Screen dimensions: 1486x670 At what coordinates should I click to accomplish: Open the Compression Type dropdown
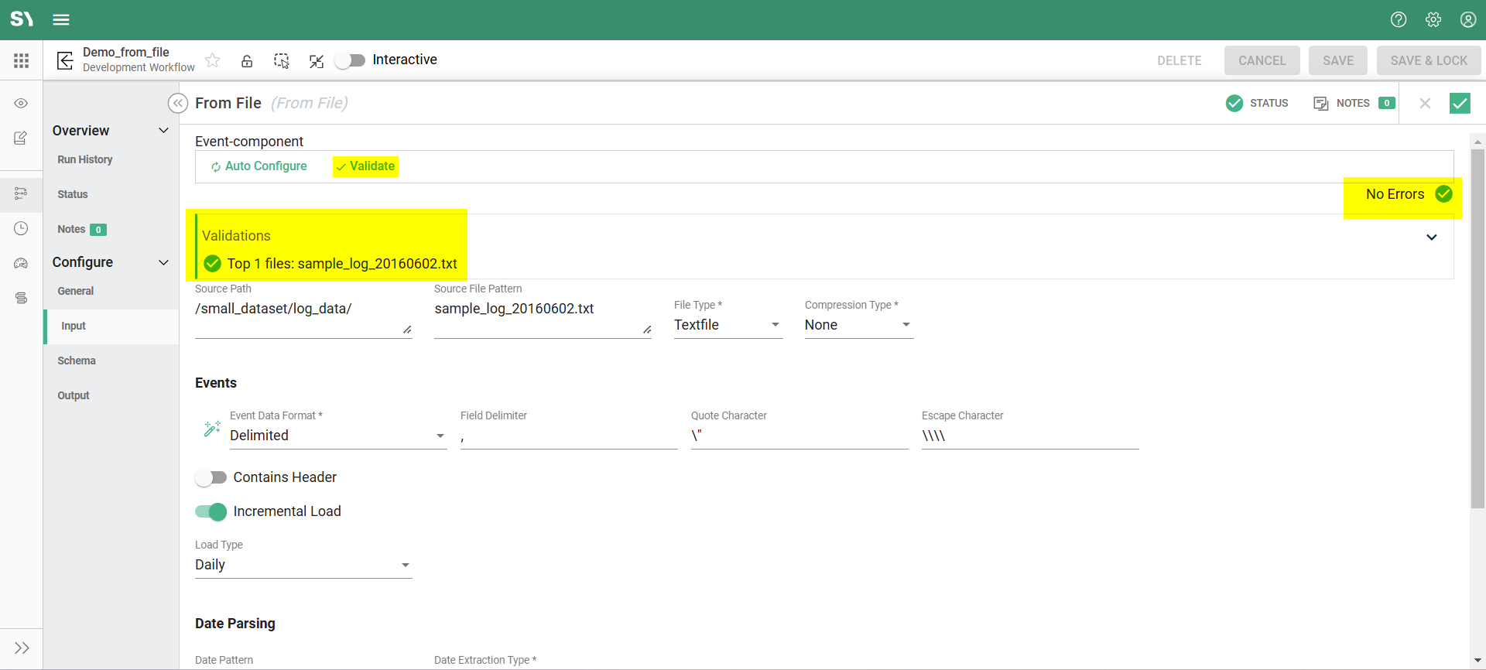(858, 325)
